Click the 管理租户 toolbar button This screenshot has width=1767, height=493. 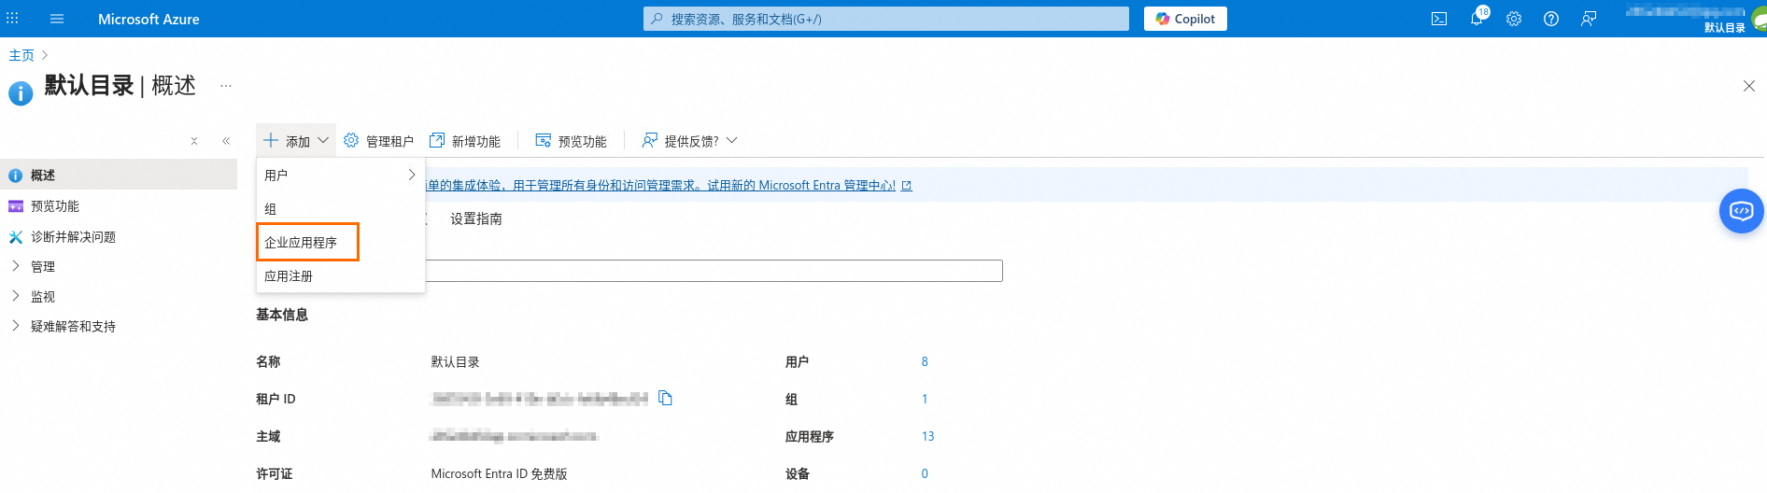[378, 141]
